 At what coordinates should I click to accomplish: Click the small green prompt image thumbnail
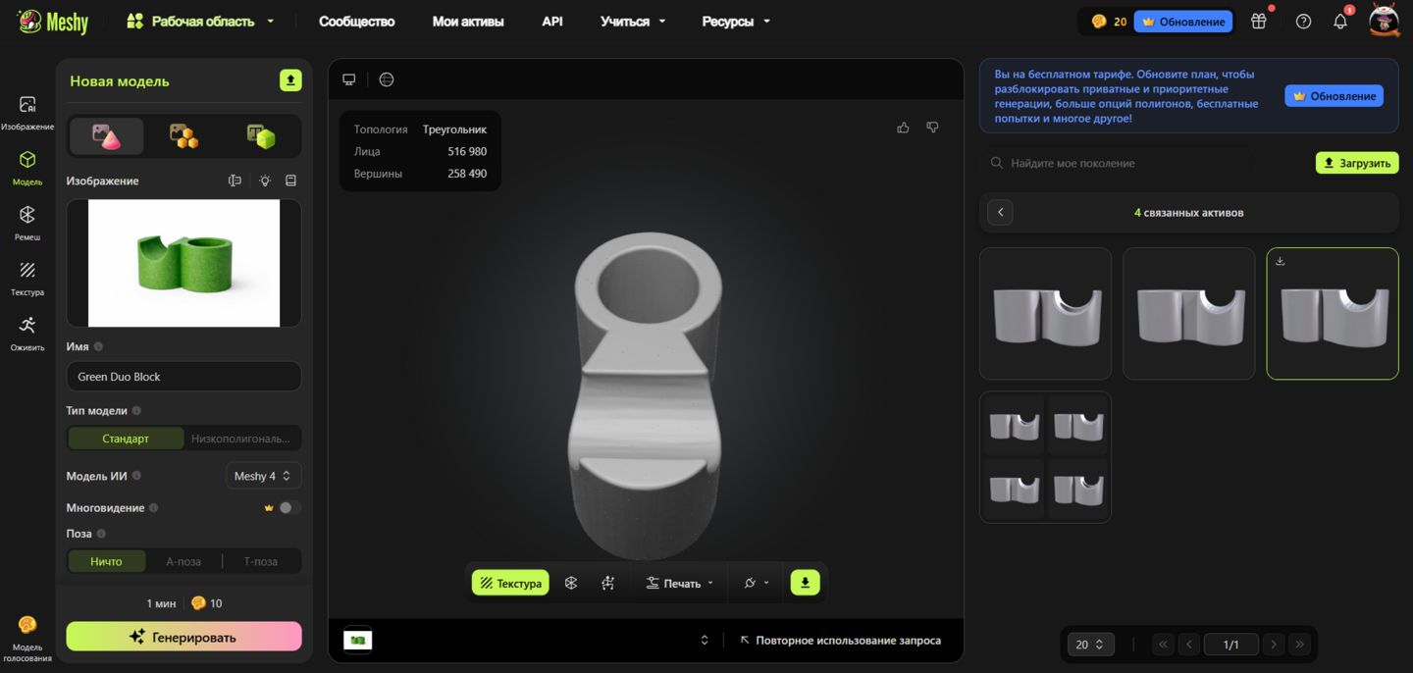coord(358,641)
